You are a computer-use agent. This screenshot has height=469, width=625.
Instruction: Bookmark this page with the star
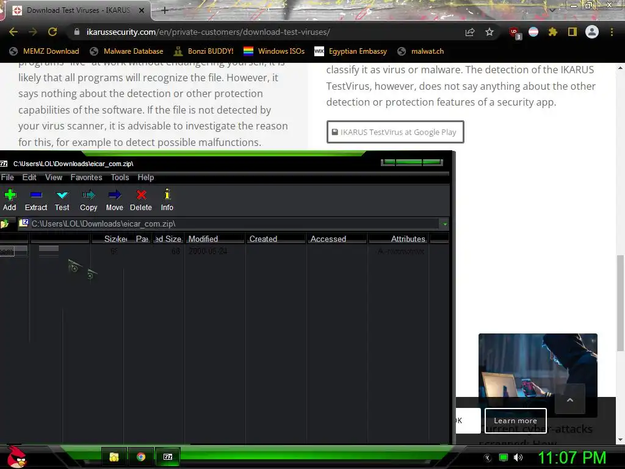490,32
